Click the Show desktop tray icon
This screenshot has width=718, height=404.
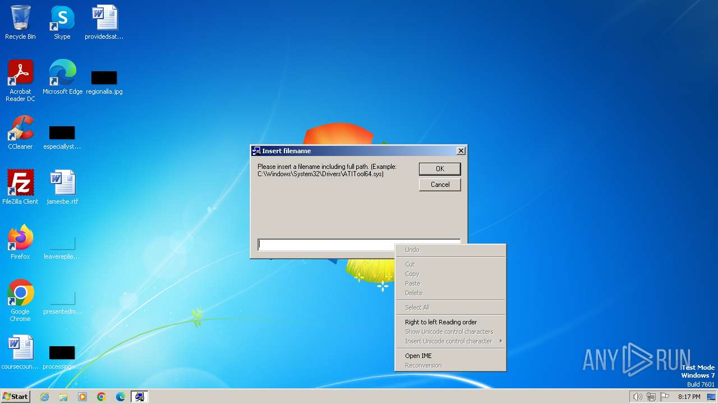point(712,397)
